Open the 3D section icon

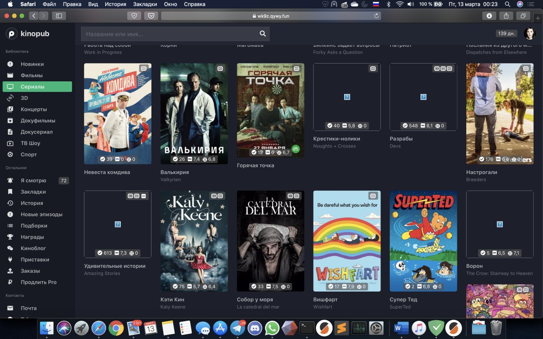(x=11, y=98)
